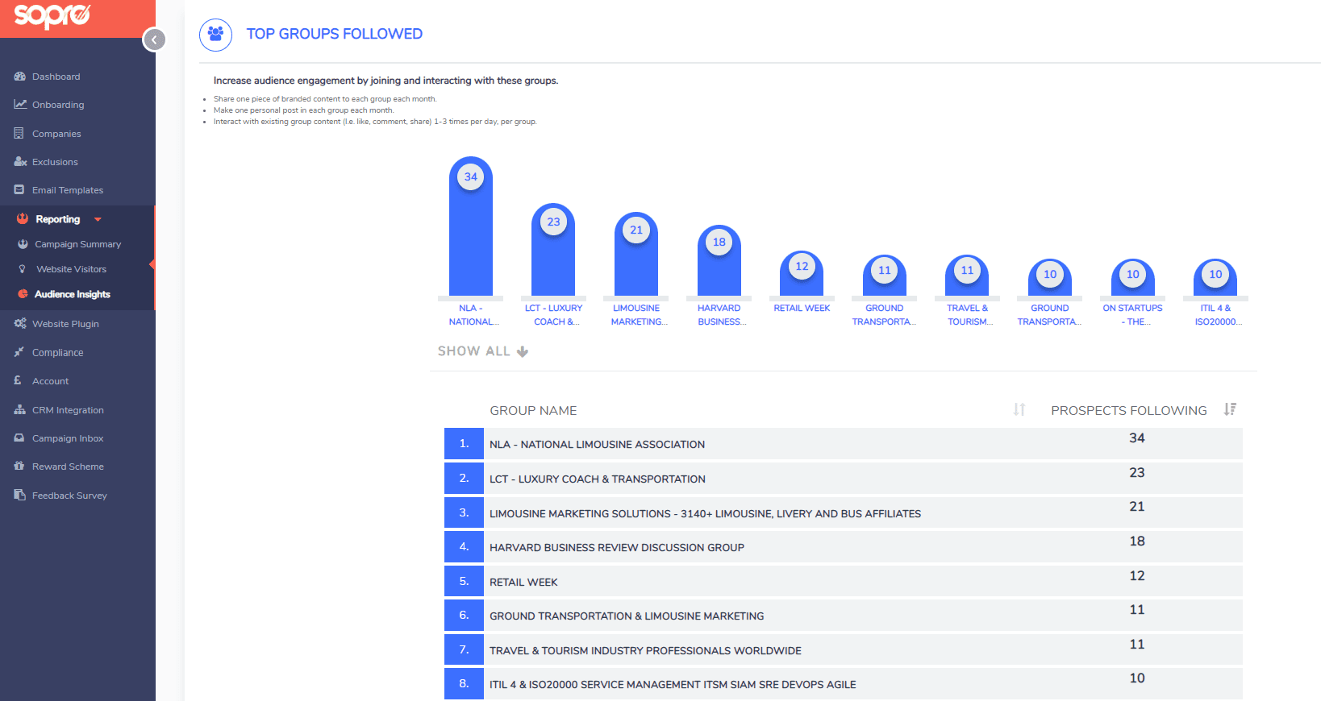1321x701 pixels.
Task: Open Campaign Summary report
Action: click(x=77, y=244)
